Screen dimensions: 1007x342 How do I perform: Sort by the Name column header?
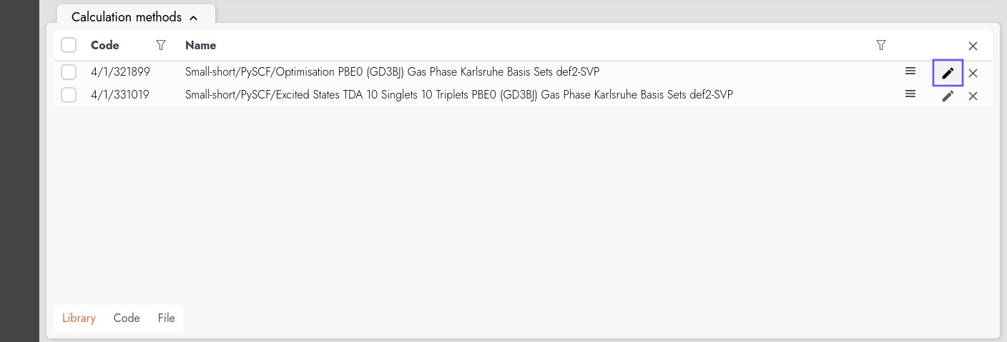pos(200,45)
